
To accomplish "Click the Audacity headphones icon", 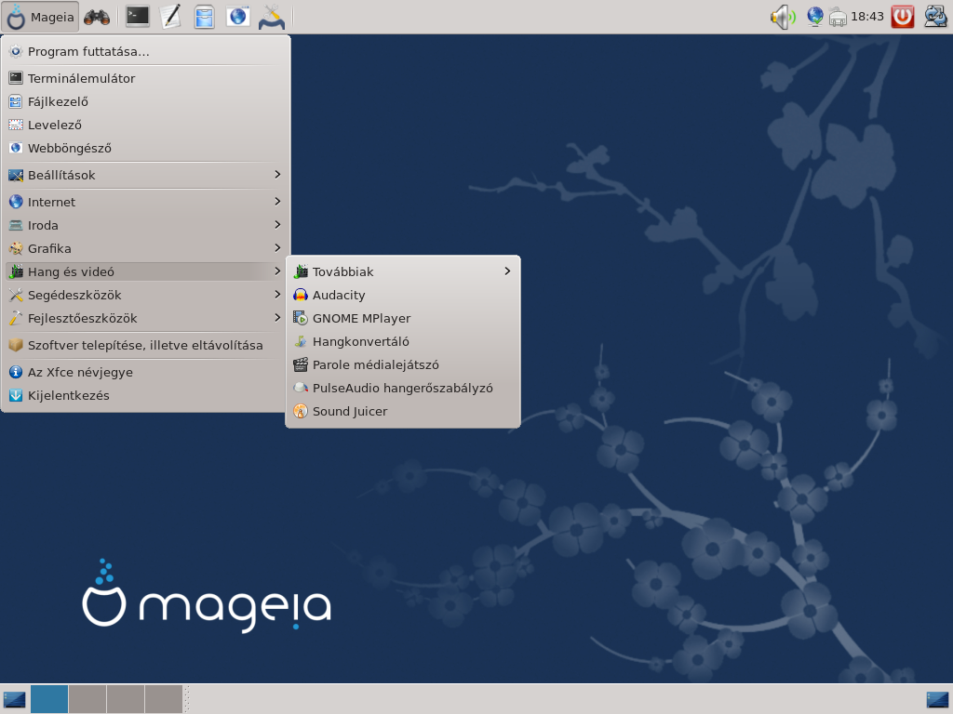I will click(x=301, y=295).
